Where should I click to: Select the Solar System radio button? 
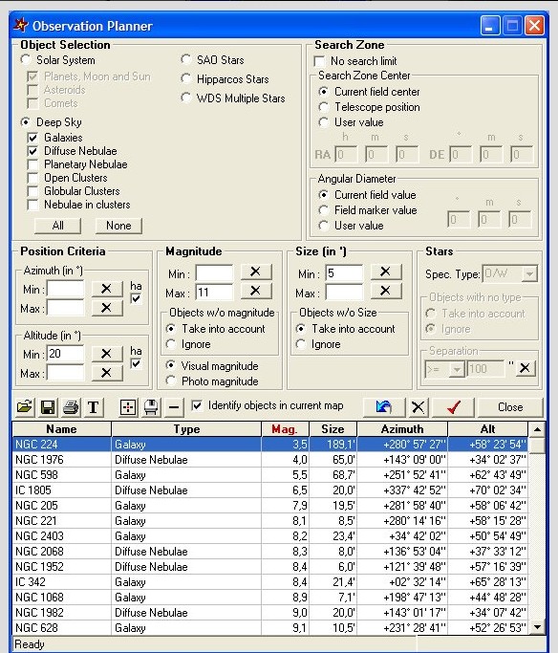pyautogui.click(x=26, y=59)
